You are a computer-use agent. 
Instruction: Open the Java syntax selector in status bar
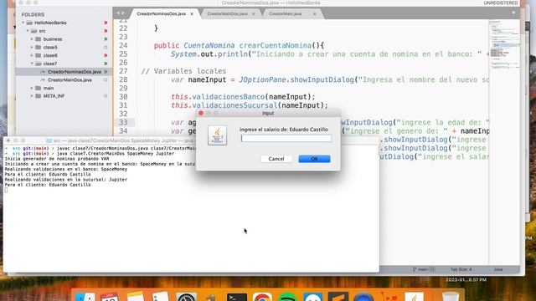[x=498, y=269]
